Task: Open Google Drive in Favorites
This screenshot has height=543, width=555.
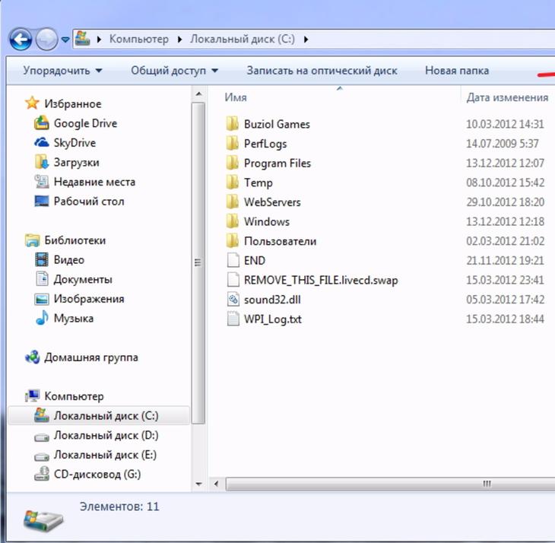Action: (75, 123)
